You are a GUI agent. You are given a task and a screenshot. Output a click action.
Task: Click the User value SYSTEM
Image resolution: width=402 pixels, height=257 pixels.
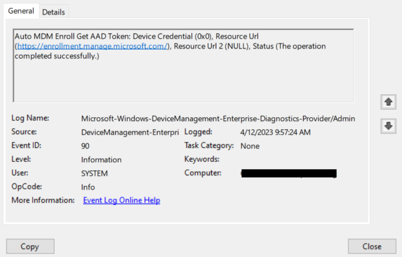point(94,173)
